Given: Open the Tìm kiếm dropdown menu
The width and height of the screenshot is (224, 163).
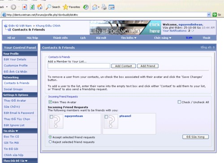Looking at the screenshot, I should [129, 38].
